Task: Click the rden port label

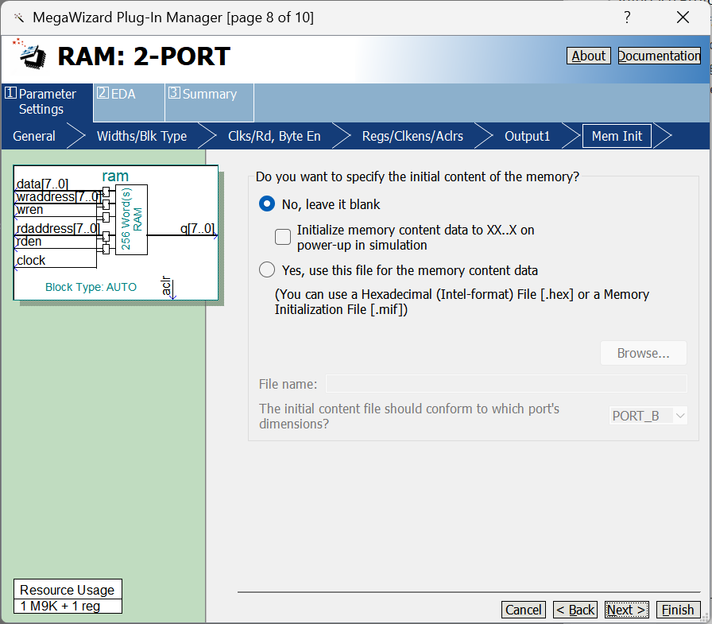Action: click(29, 241)
